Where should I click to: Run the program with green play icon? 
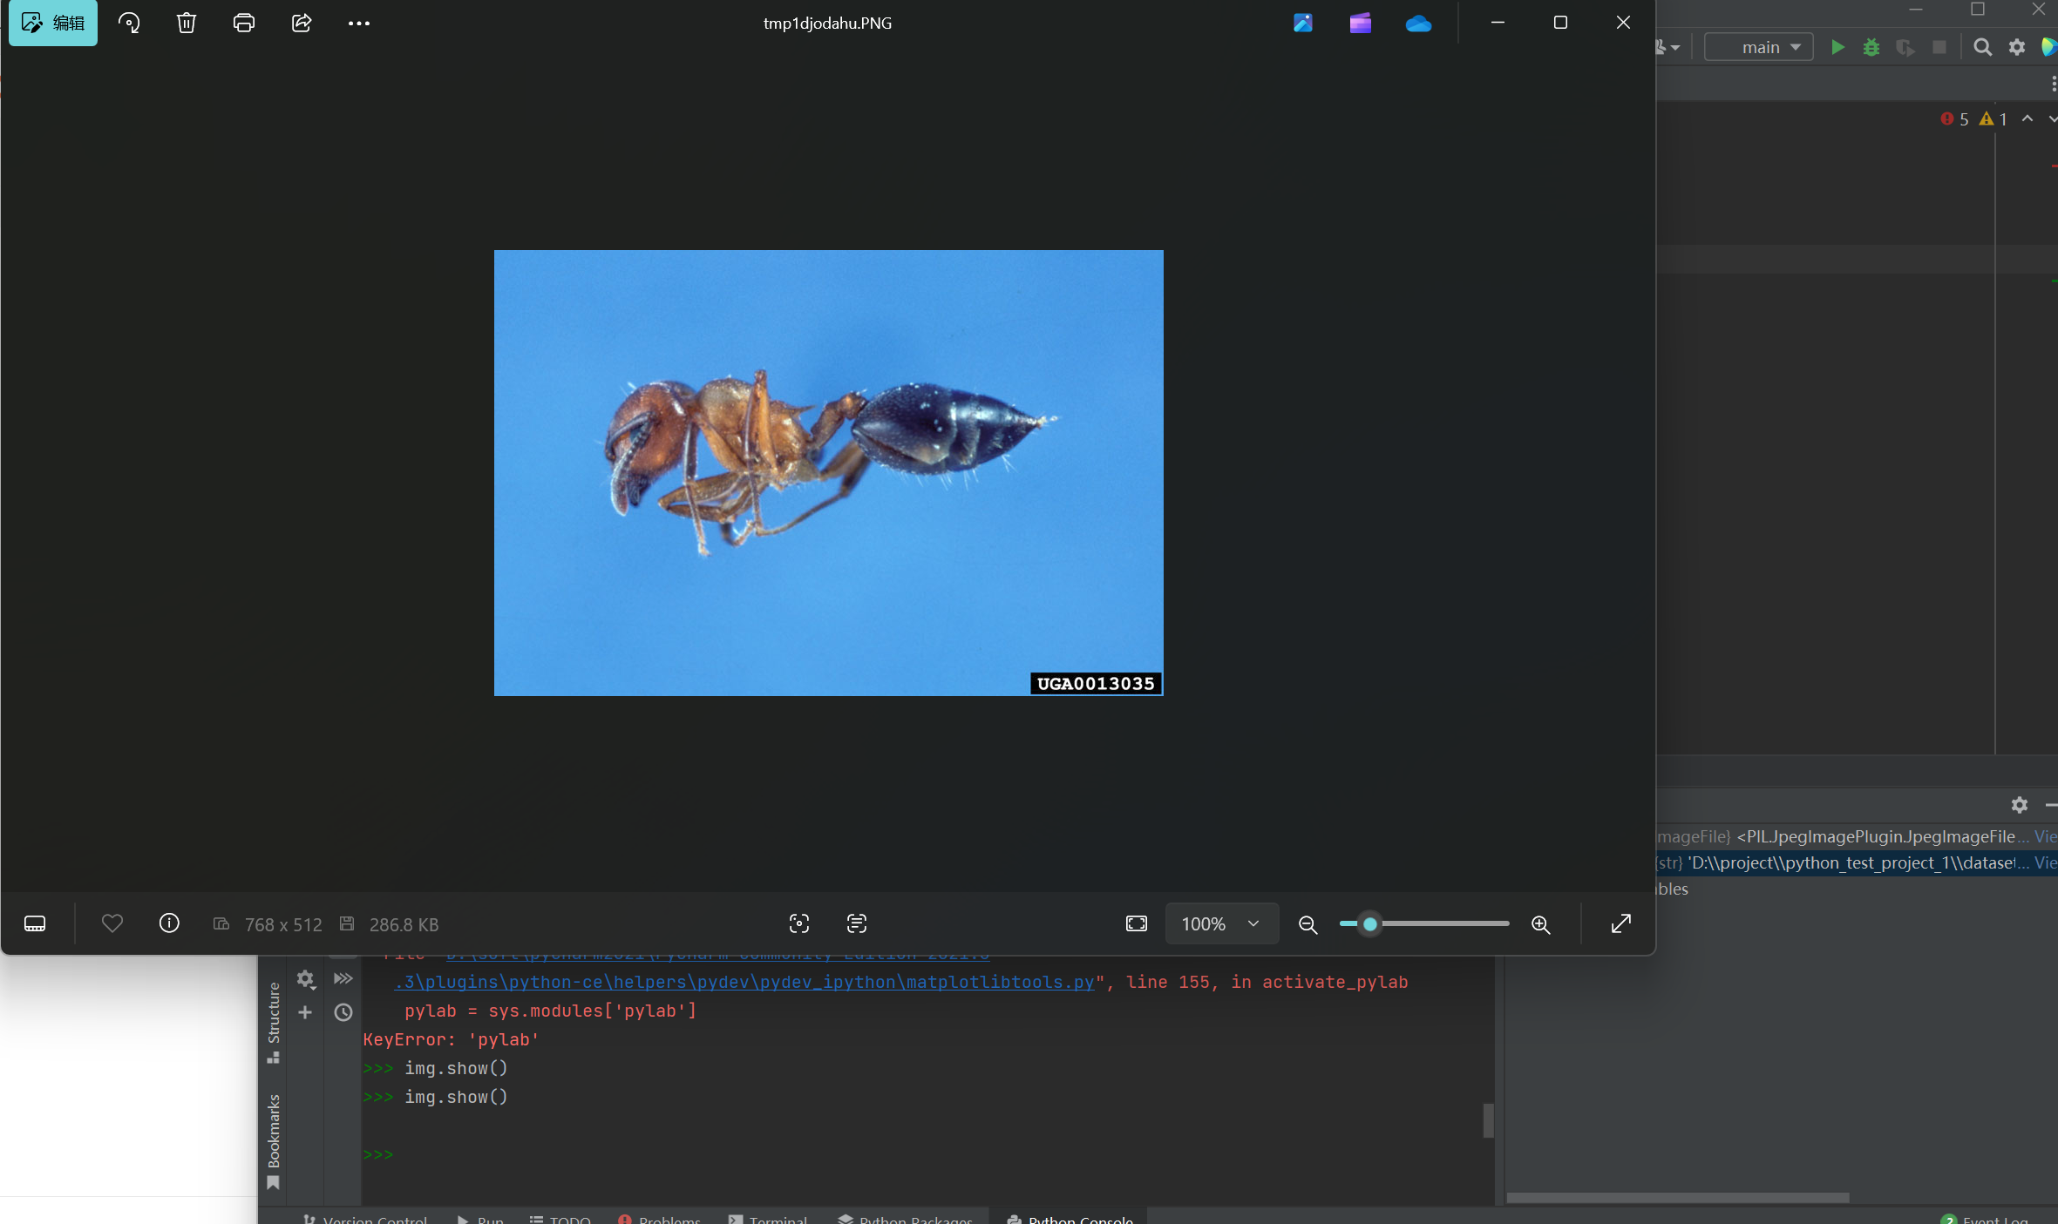coord(1837,47)
